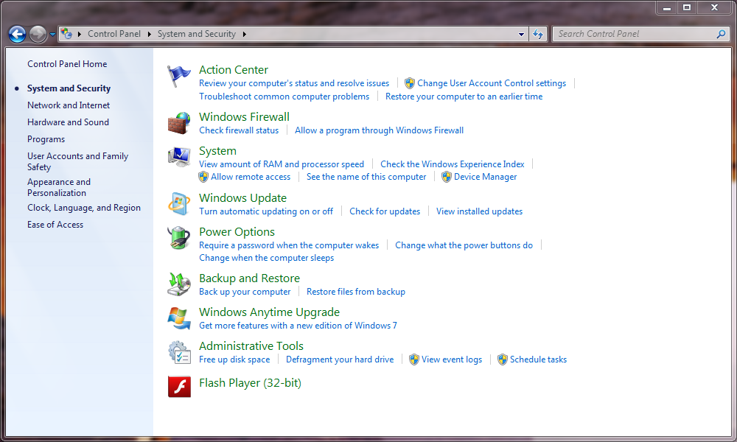
Task: Expand the arrow after System and Security in the breadcrumb
Action: (x=245, y=34)
